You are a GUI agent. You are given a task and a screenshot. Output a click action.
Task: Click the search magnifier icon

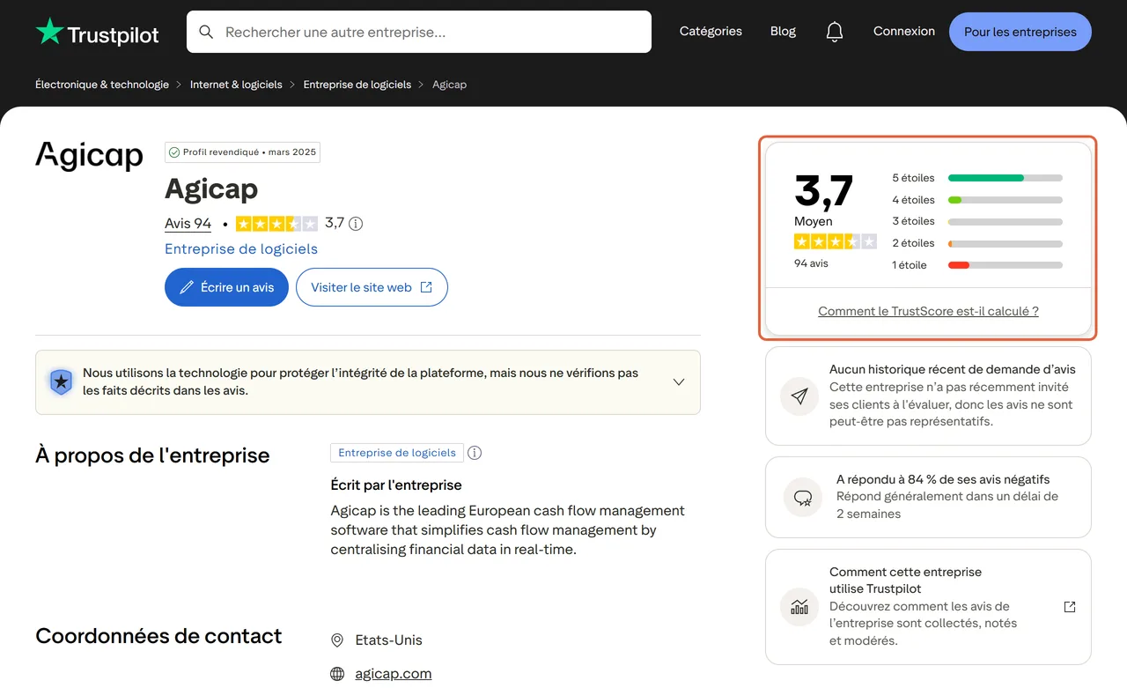(206, 32)
